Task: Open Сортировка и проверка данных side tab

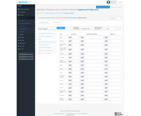Action: [x=47, y=36]
